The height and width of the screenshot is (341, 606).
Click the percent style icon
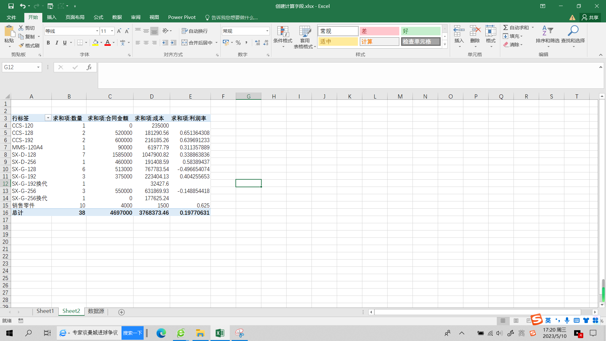pyautogui.click(x=238, y=43)
